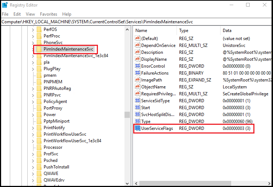This screenshot has height=187, width=273.
Task: Click the ServiceSidType DWORD icon
Action: (137, 100)
